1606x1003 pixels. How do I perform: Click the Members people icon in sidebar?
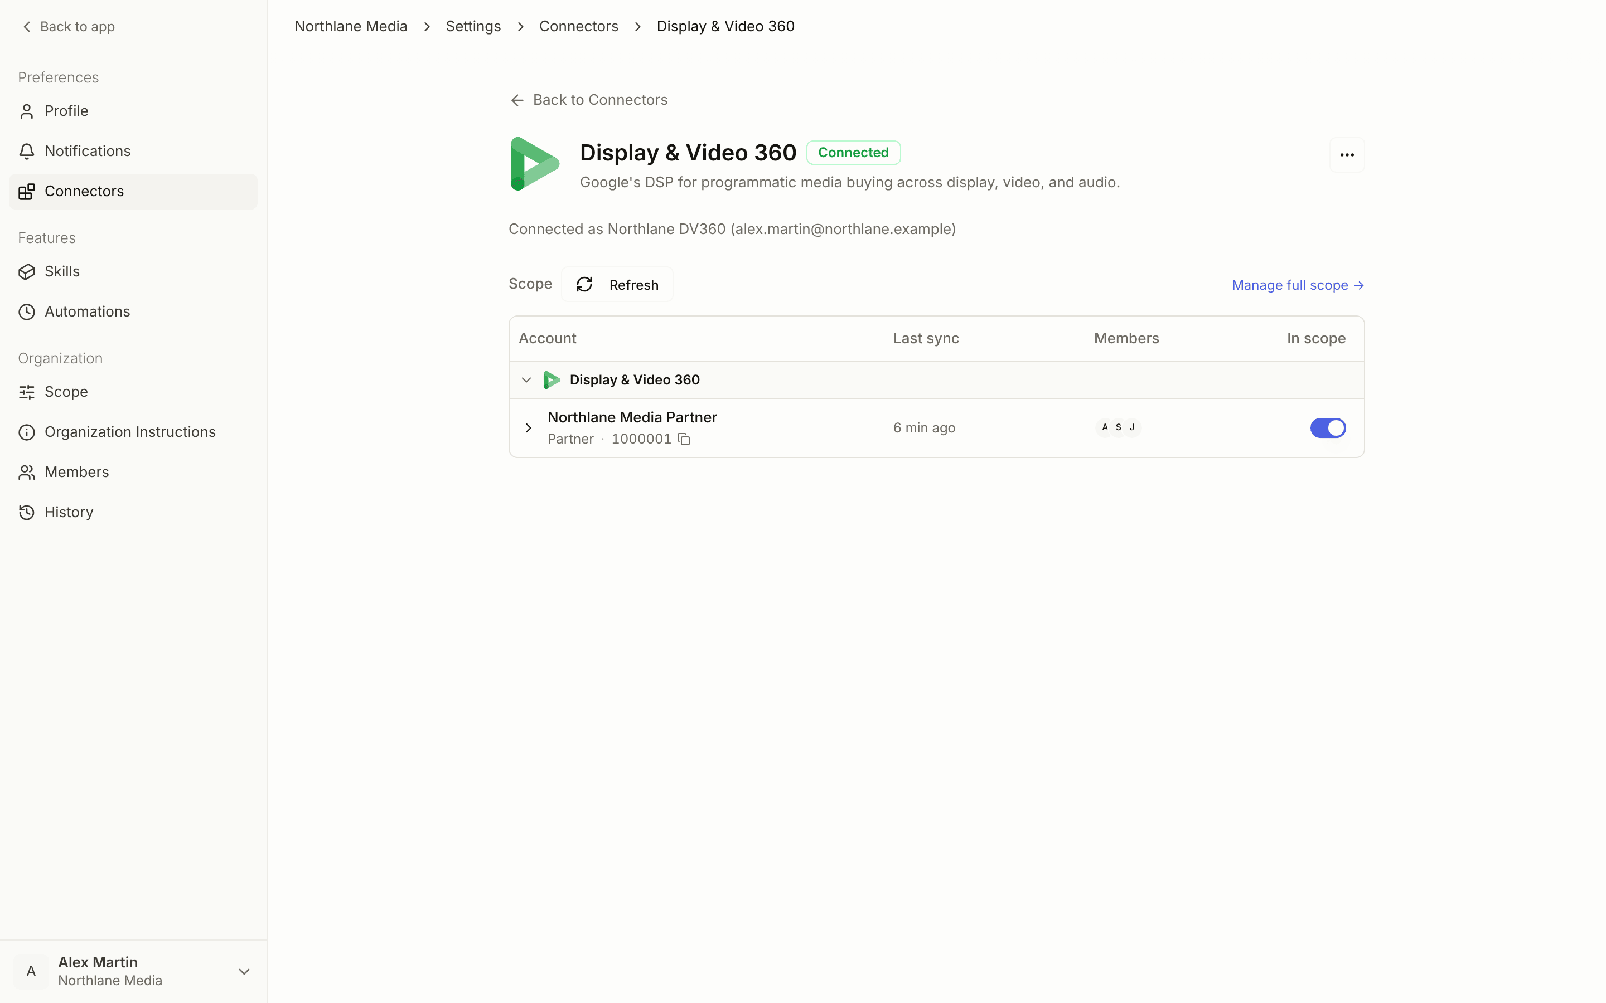click(27, 473)
